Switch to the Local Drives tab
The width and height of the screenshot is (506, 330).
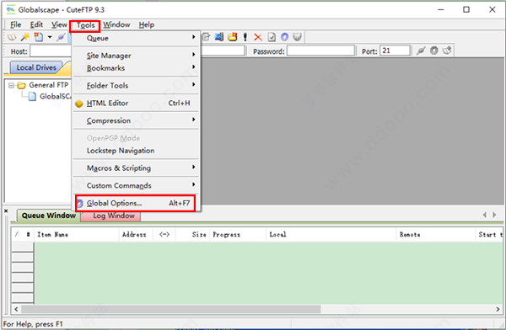pos(36,67)
